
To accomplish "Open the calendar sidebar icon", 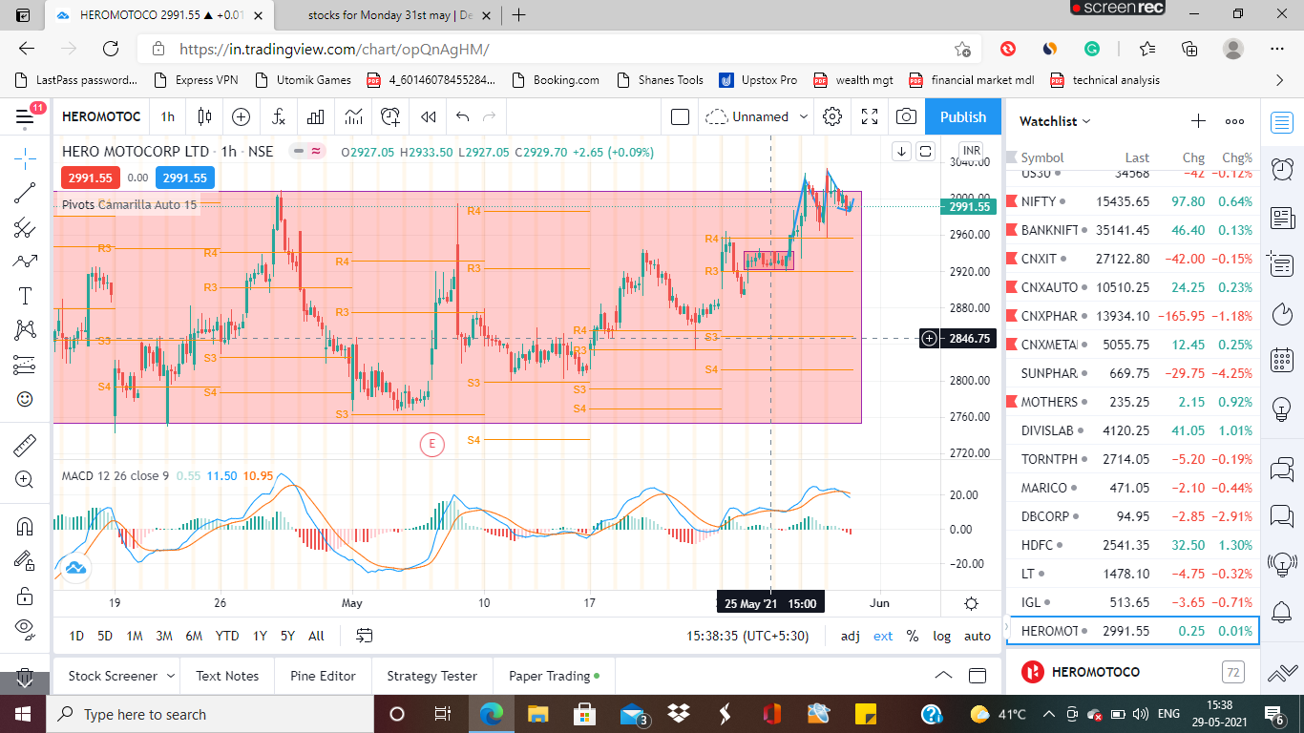I will tap(1282, 361).
